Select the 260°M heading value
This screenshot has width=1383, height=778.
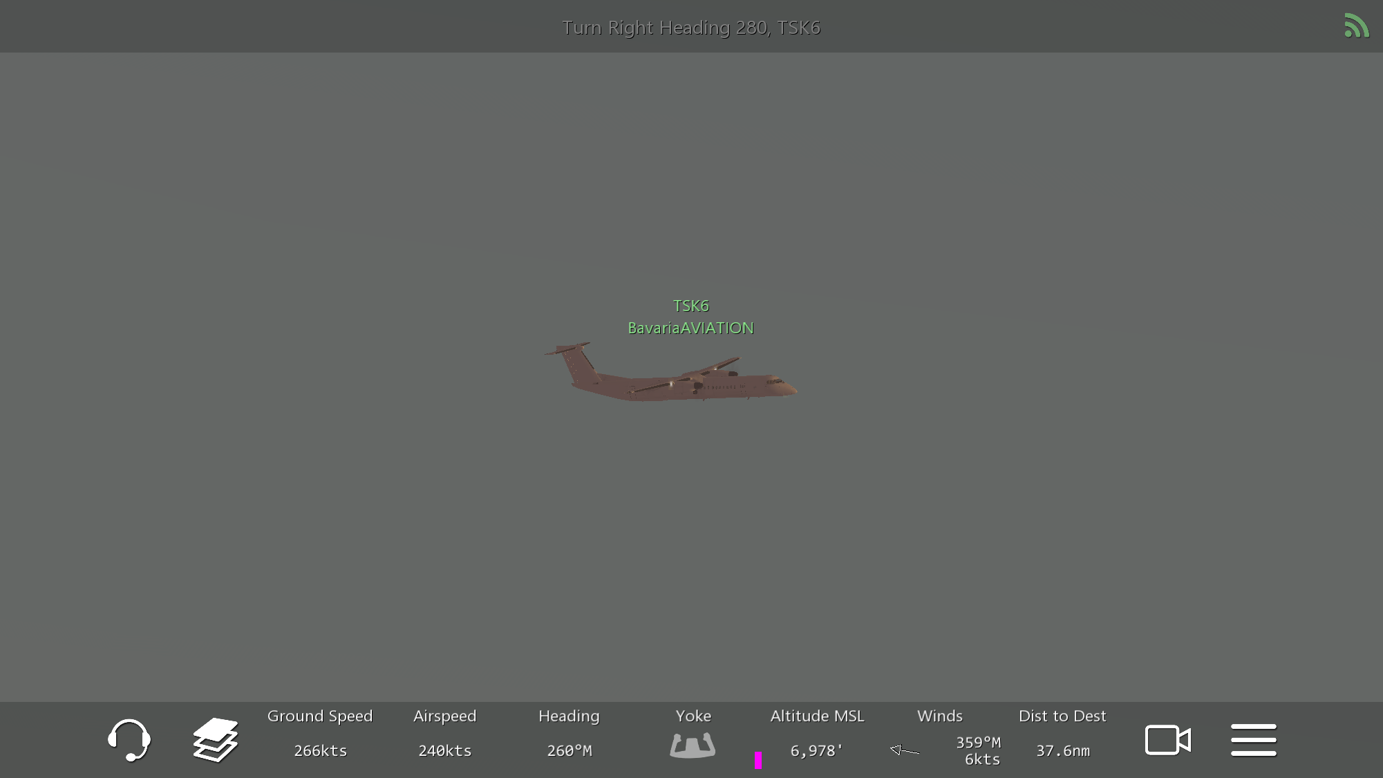tap(569, 750)
